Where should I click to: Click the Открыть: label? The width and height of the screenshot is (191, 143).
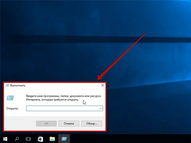(12, 108)
